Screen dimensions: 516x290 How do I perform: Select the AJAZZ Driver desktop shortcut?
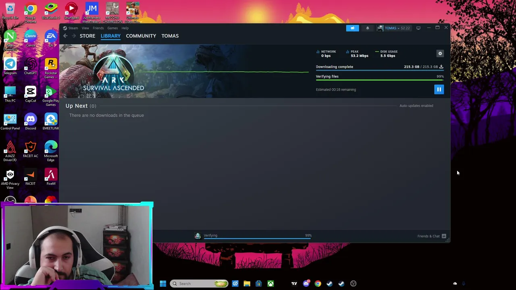[x=10, y=151]
